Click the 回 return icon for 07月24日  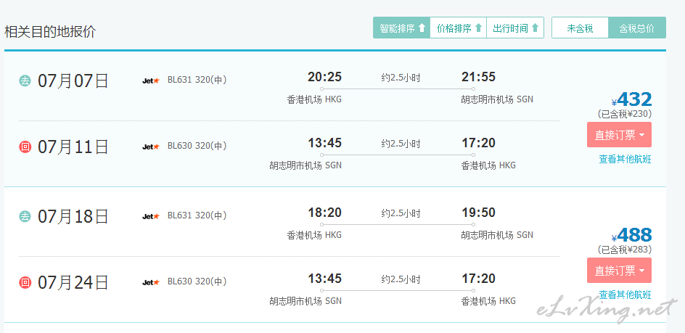25,282
